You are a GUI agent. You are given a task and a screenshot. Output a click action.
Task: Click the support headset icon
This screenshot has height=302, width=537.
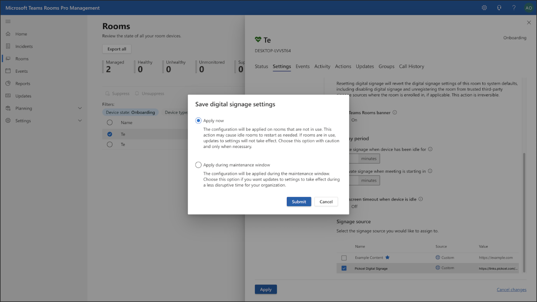[x=499, y=8]
